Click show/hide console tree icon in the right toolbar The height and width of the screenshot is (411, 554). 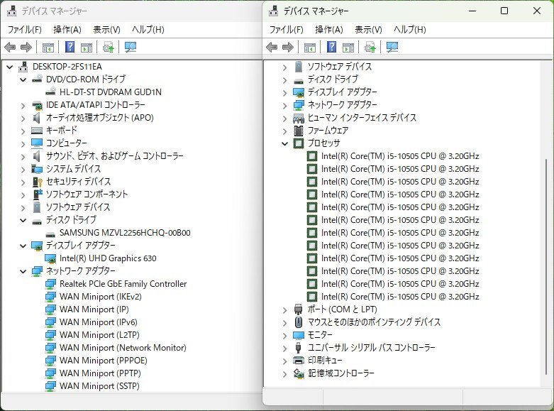pyautogui.click(x=310, y=47)
